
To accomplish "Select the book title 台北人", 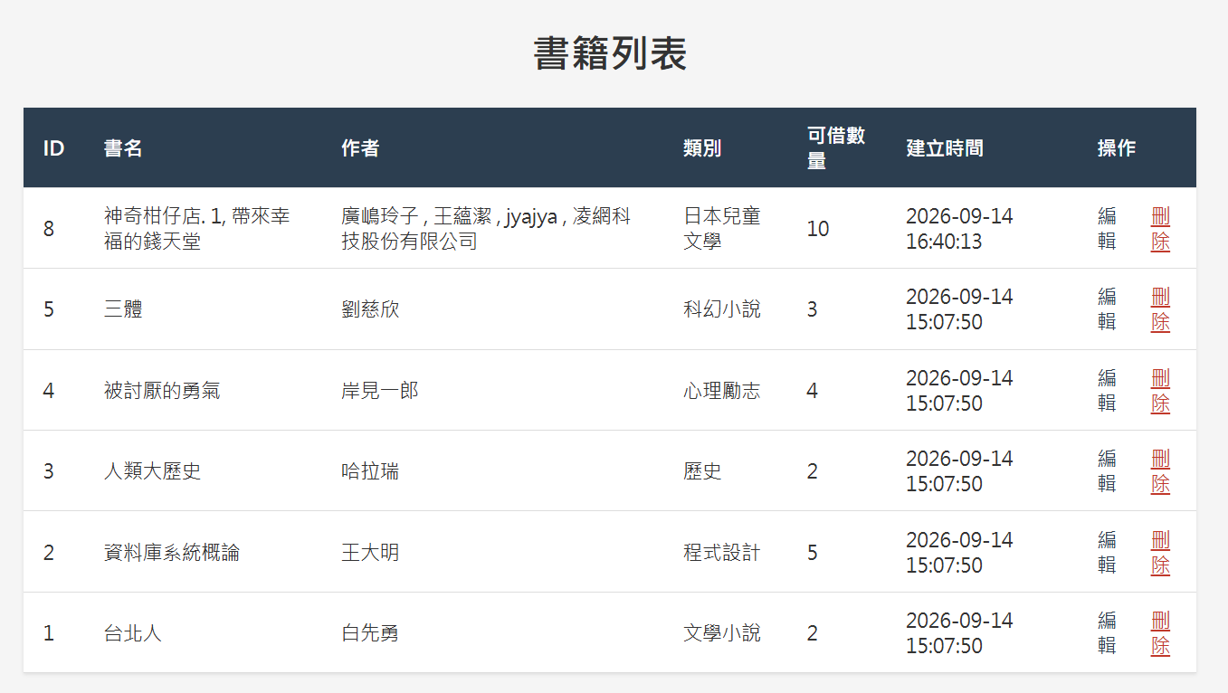I will 133,632.
